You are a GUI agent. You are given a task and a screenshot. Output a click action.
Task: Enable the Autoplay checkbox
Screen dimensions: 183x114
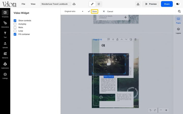(15, 24)
